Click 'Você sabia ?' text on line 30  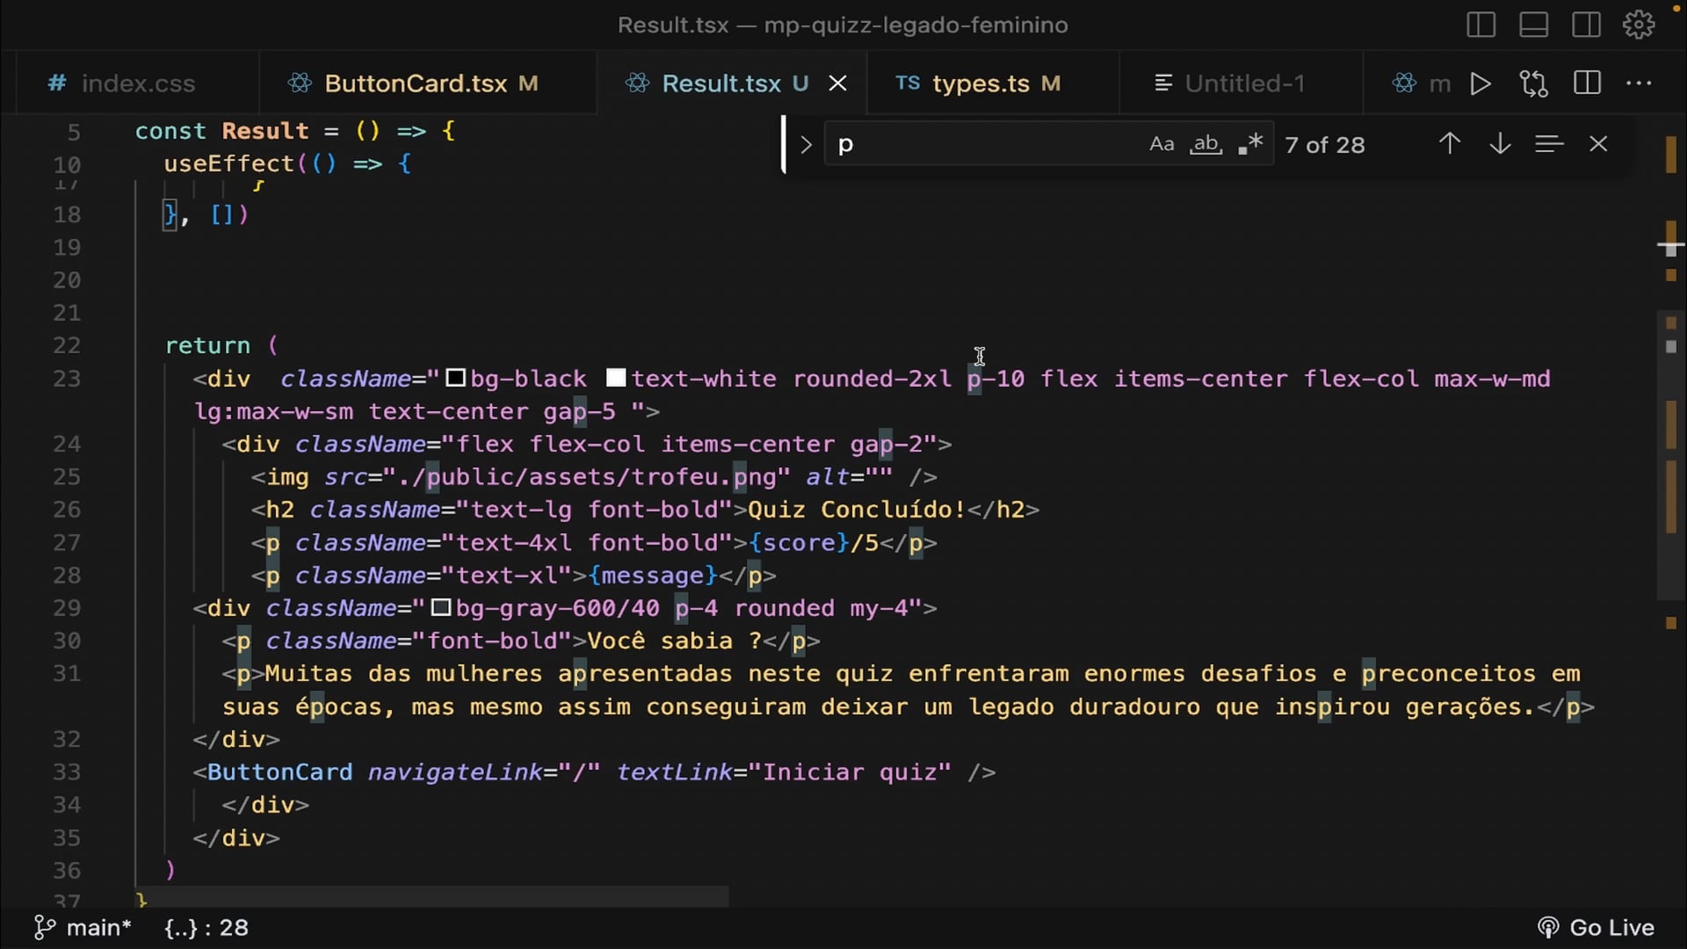tap(674, 641)
